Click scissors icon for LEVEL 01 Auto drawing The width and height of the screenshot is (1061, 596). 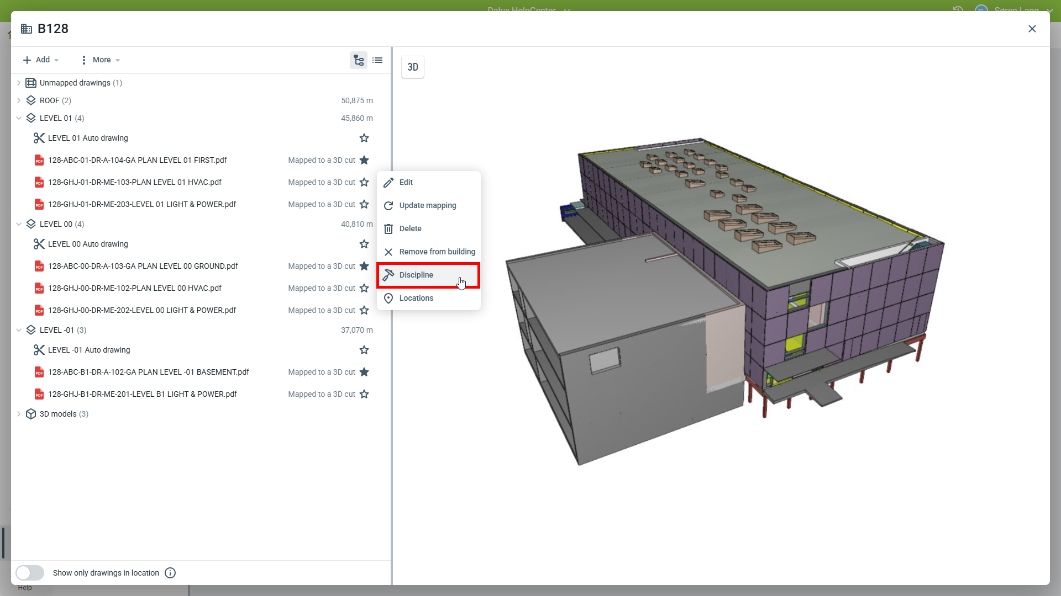click(x=39, y=138)
